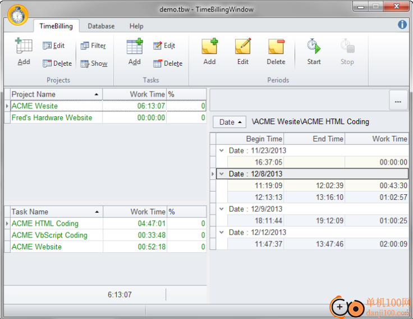Sort by the Project Name column header

[x=56, y=94]
